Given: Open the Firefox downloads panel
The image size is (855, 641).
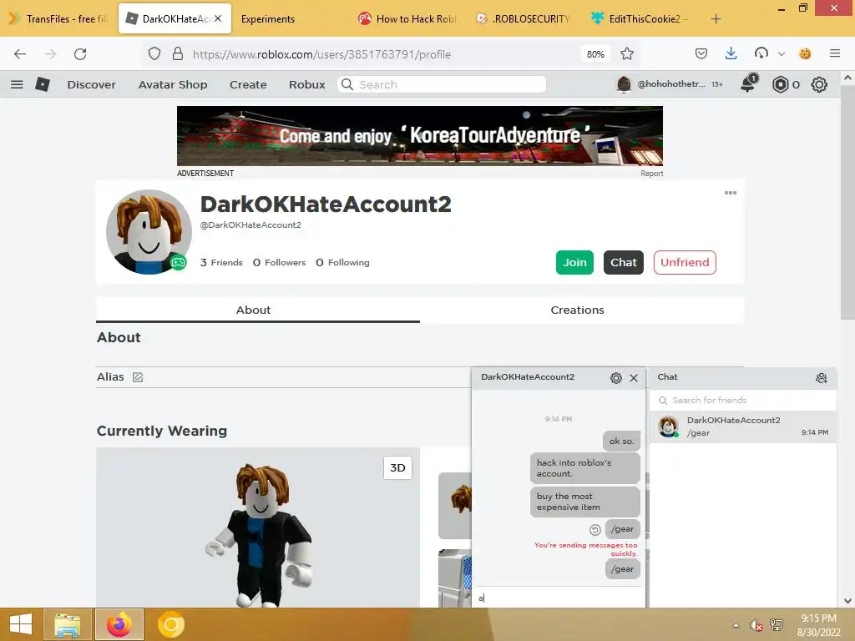Looking at the screenshot, I should pos(731,54).
